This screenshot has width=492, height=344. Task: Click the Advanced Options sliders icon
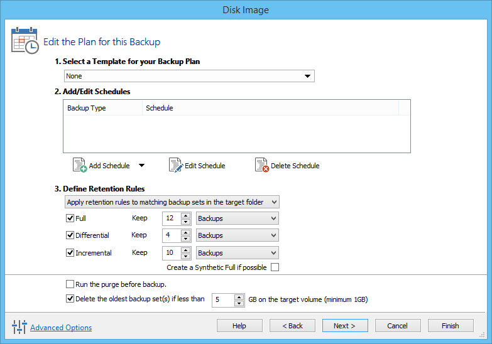pos(18,327)
